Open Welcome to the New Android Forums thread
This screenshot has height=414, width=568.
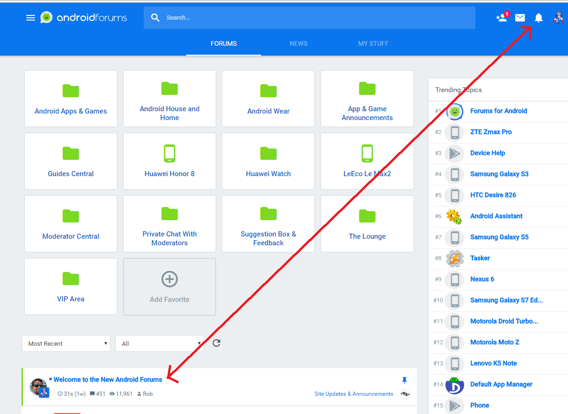pos(108,379)
